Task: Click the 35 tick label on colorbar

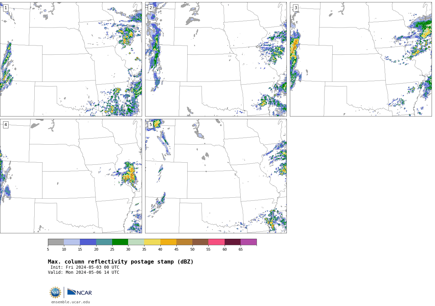Action: click(x=144, y=250)
